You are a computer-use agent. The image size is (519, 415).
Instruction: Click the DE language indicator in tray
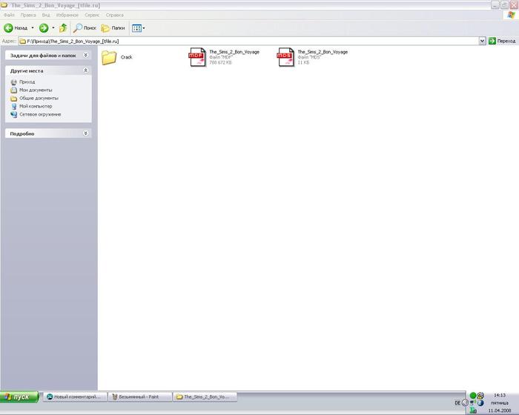tap(457, 402)
